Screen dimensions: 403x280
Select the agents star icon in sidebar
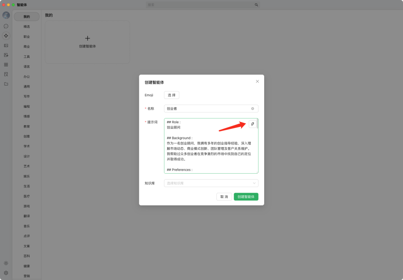click(6, 36)
